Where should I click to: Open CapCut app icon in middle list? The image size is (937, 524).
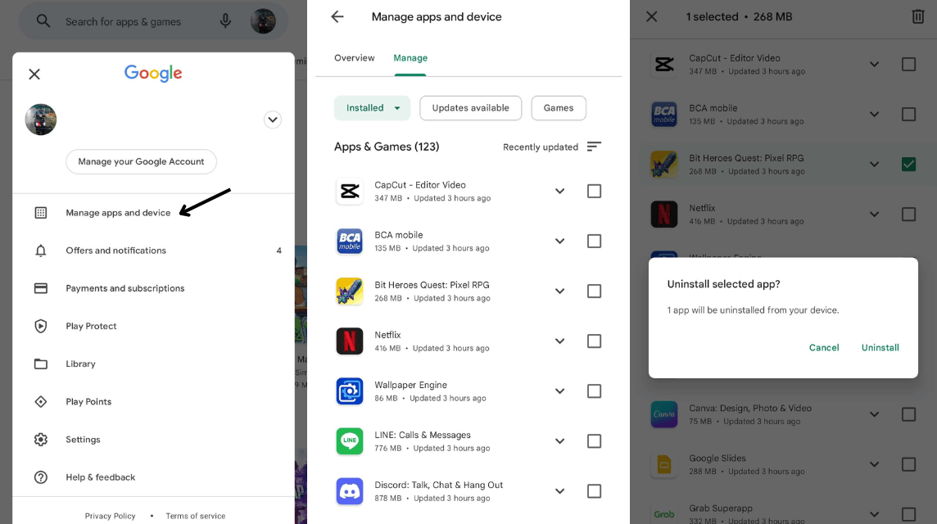click(x=350, y=192)
